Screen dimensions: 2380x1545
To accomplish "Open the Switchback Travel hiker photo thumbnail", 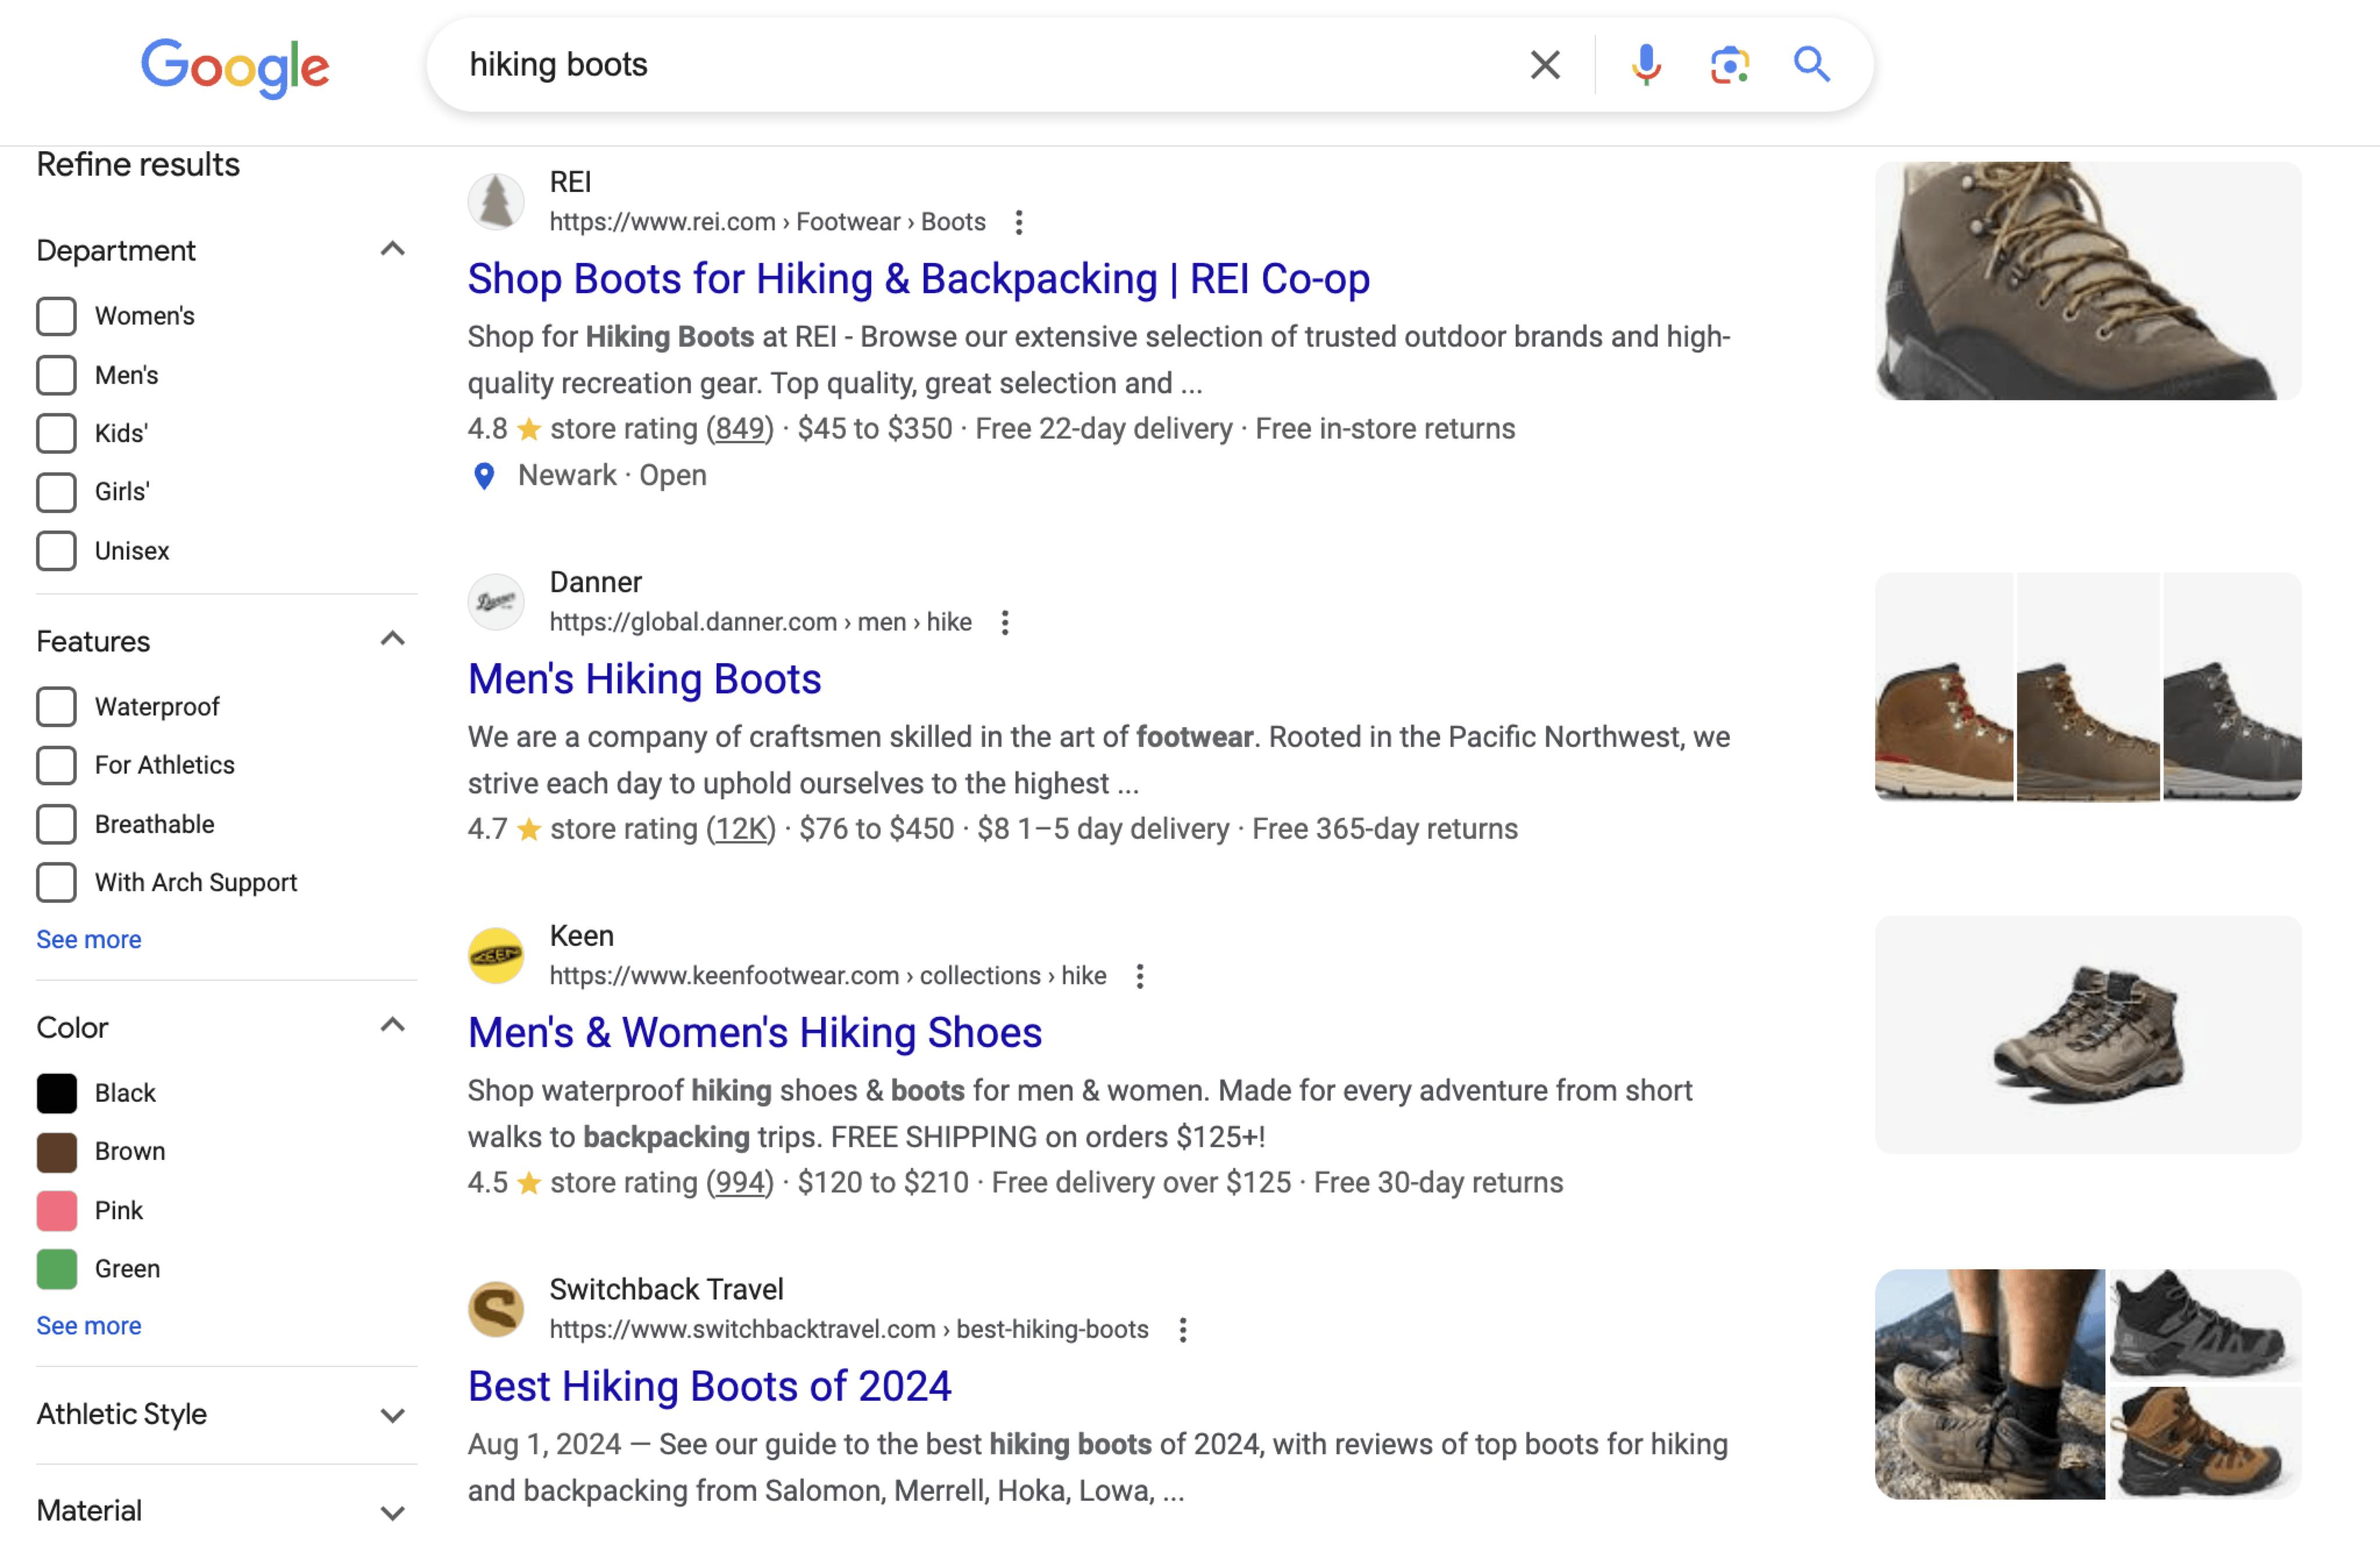I will 1989,1384.
